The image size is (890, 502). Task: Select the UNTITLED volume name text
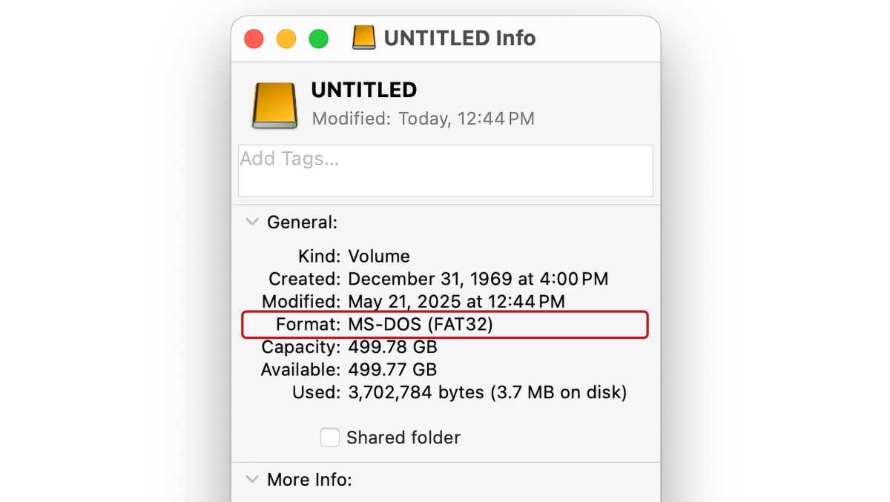tap(363, 90)
